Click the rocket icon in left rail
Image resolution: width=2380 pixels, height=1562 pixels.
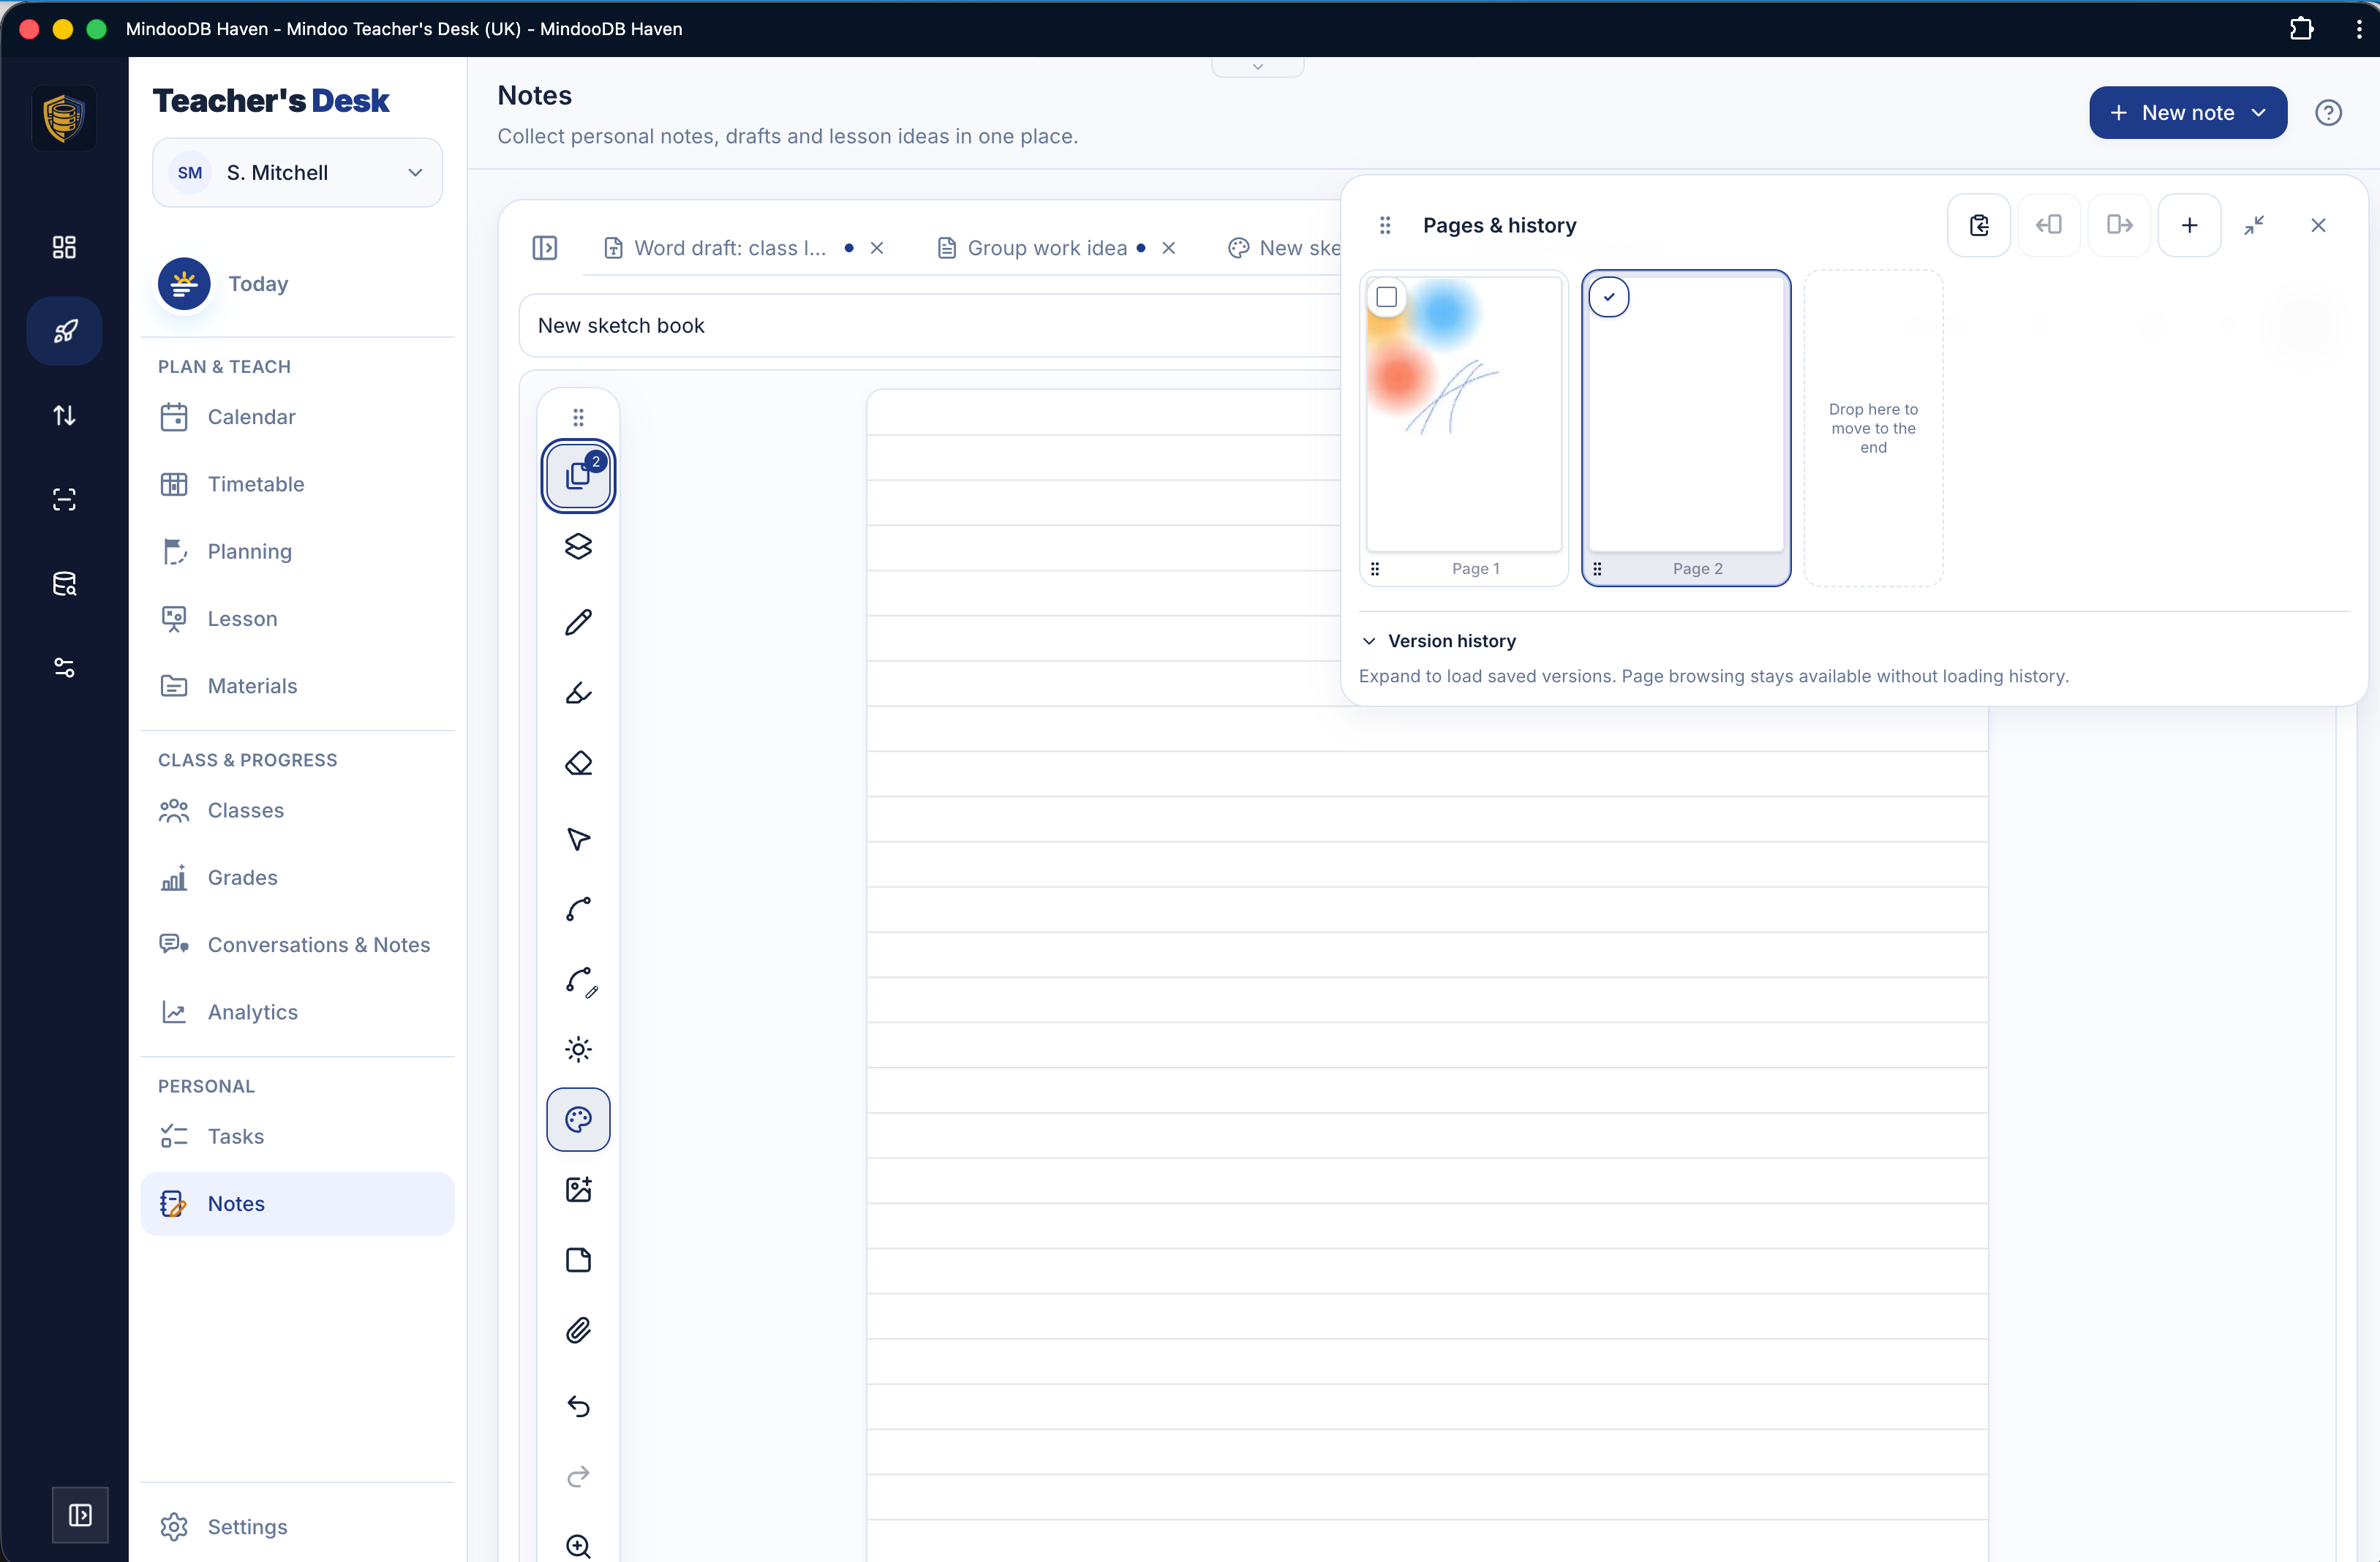65,331
